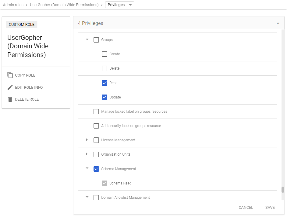Uncheck the Read privilege

coord(105,82)
